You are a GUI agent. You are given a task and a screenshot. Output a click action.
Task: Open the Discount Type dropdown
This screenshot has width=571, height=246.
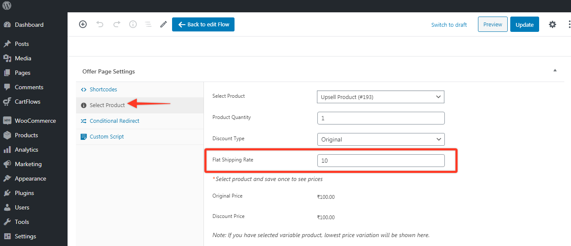coord(381,139)
